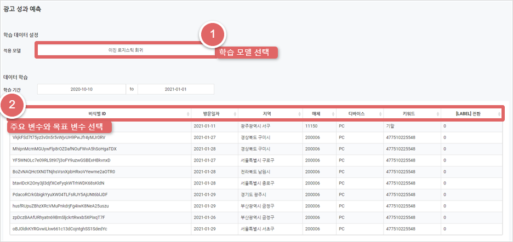Select the ID cell starting with VkjkFSd7t75

[100, 137]
